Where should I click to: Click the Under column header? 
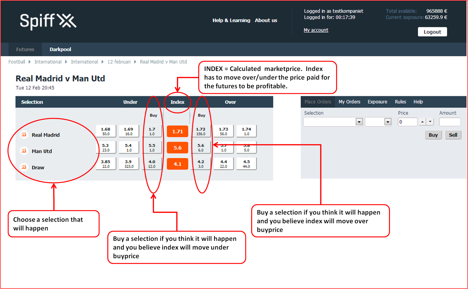[x=130, y=102]
